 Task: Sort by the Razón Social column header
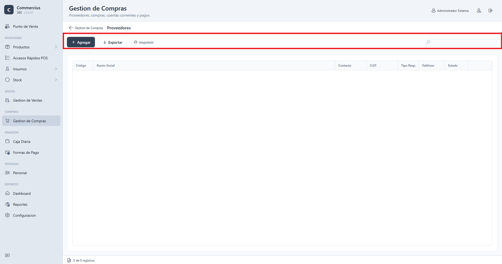[106, 65]
